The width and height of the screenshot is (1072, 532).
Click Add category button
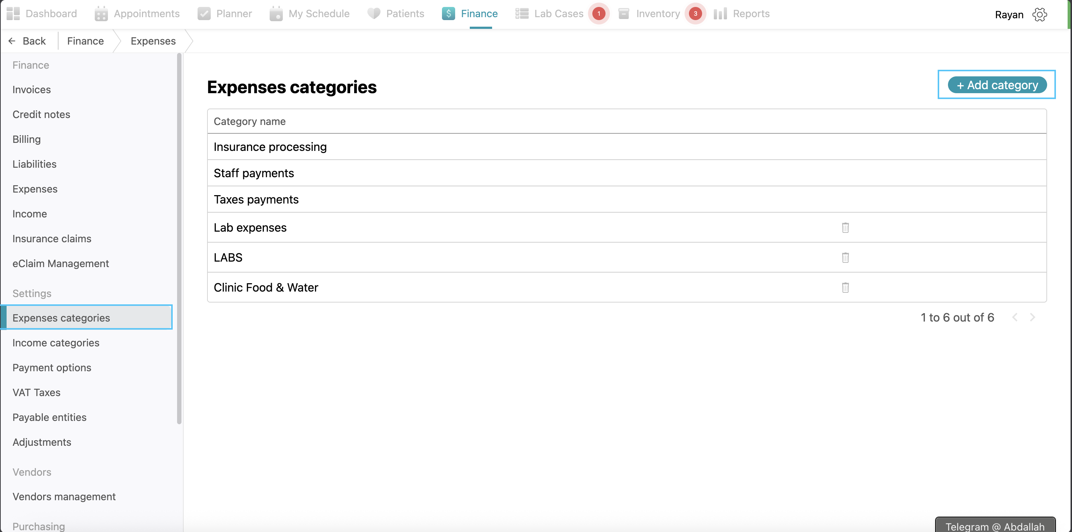click(x=997, y=85)
